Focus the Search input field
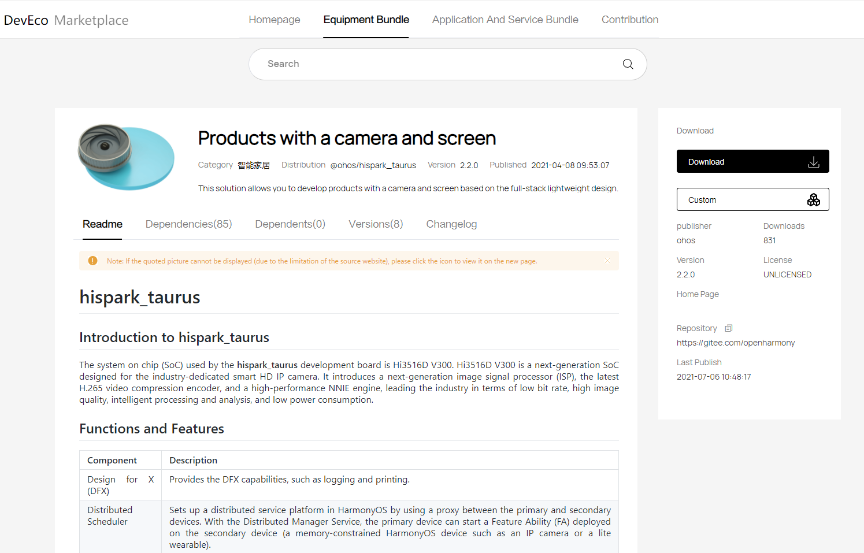This screenshot has height=553, width=864. pos(447,64)
